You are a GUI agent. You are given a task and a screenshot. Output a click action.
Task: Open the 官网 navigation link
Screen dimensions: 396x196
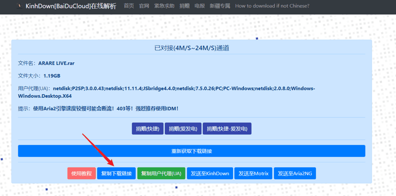point(144,6)
